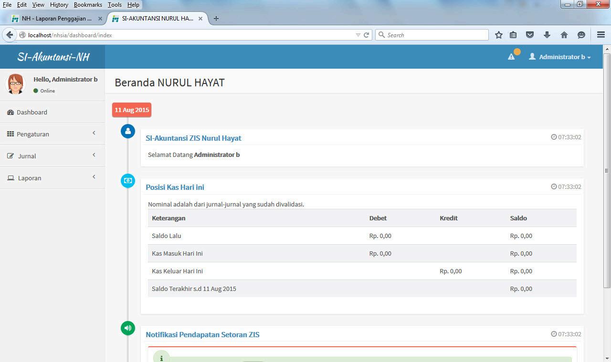Go to browser Home icon
Screen dimensions: 611x362
564,35
